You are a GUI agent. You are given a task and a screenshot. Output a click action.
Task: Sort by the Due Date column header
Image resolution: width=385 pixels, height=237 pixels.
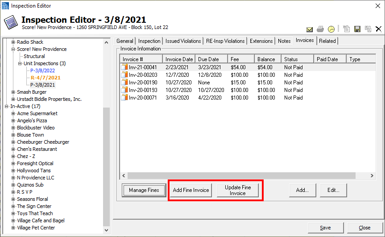click(x=211, y=59)
